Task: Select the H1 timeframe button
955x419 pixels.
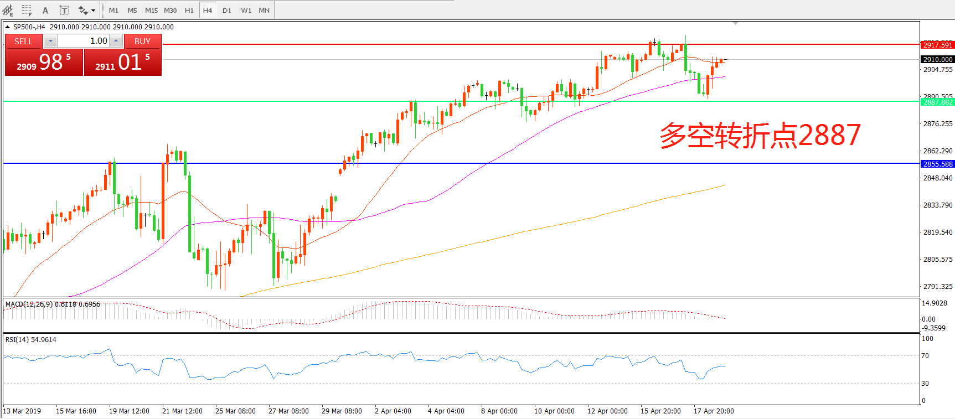Action: click(x=189, y=10)
